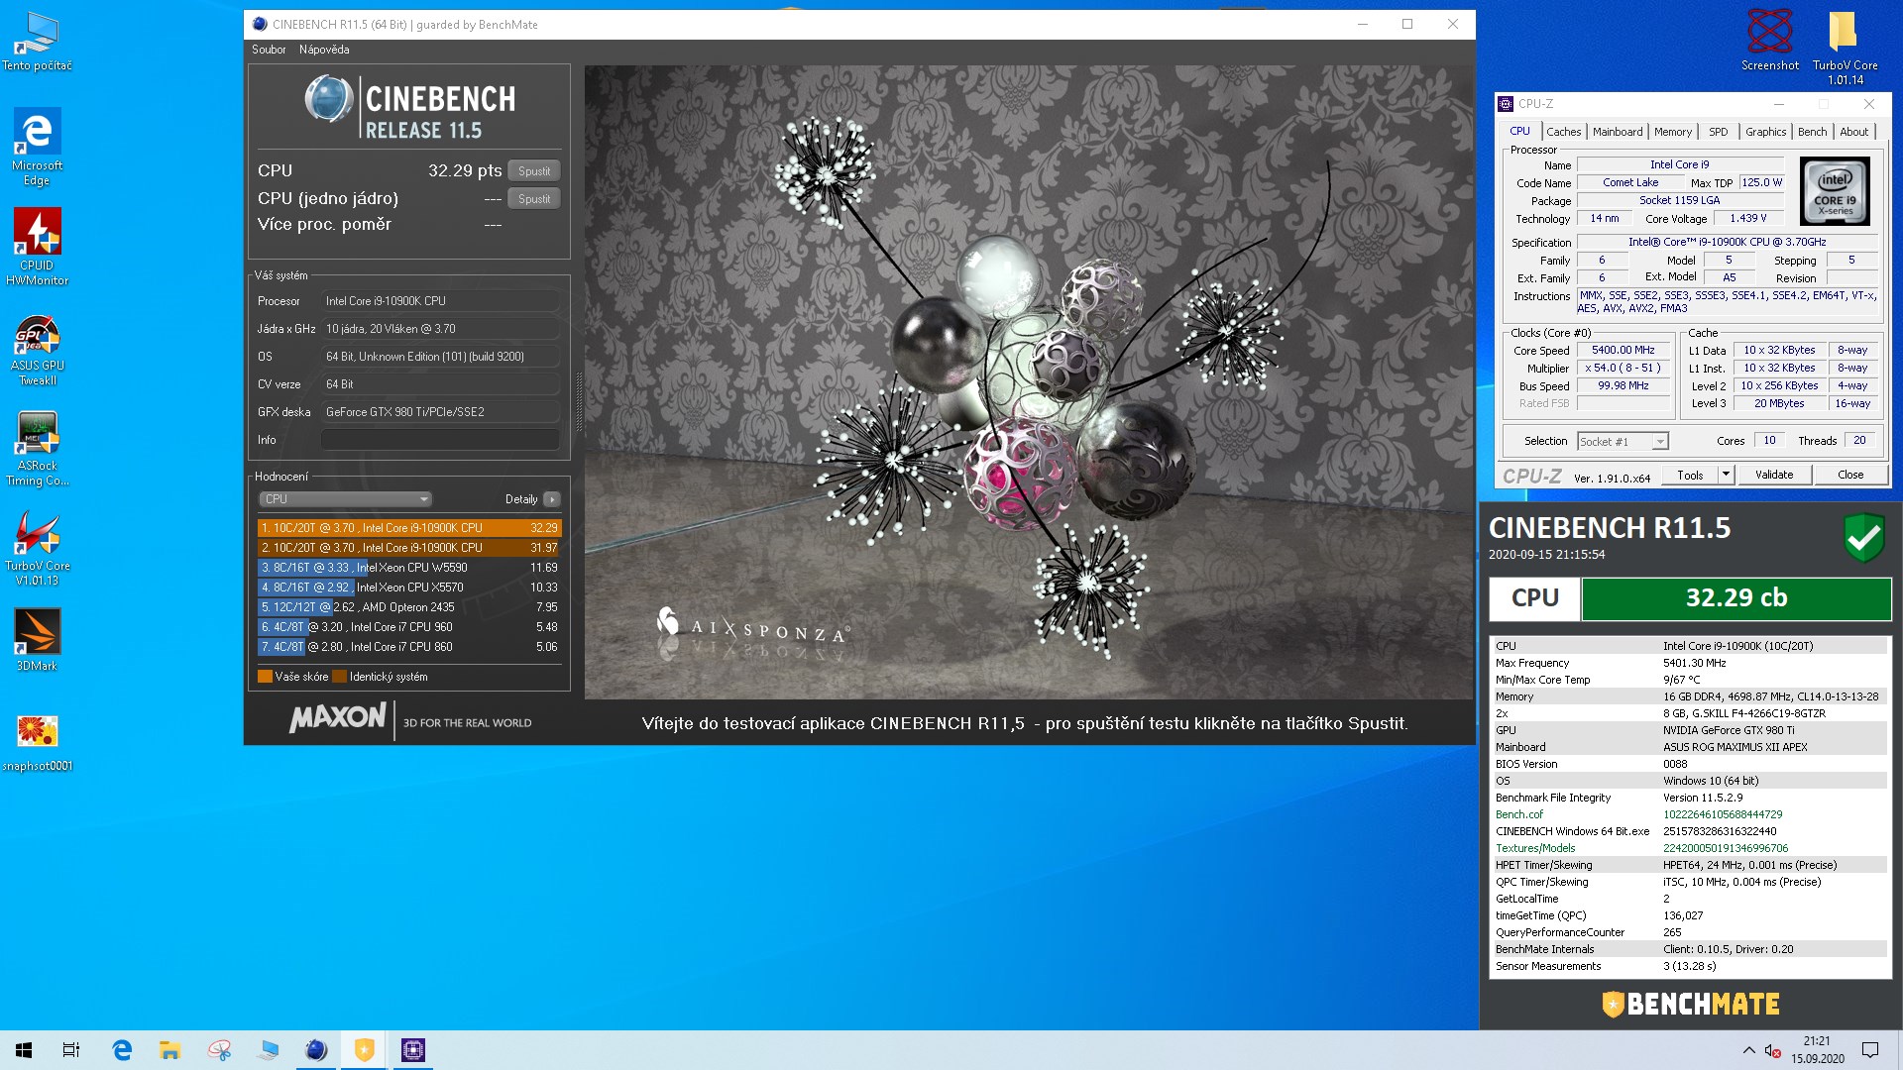The height and width of the screenshot is (1070, 1903).
Task: Select Intel Xeon CPU W5590 ranking row
Action: point(409,568)
